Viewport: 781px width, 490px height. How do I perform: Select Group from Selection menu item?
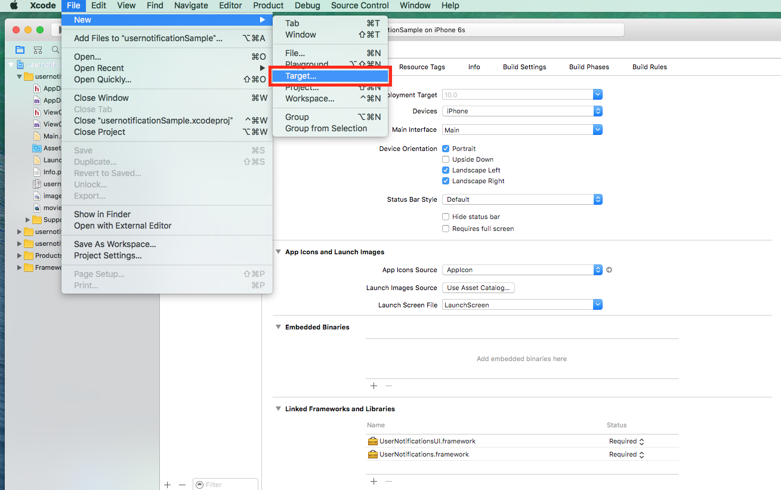(330, 128)
